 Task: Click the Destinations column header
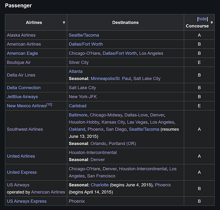click(x=125, y=22)
